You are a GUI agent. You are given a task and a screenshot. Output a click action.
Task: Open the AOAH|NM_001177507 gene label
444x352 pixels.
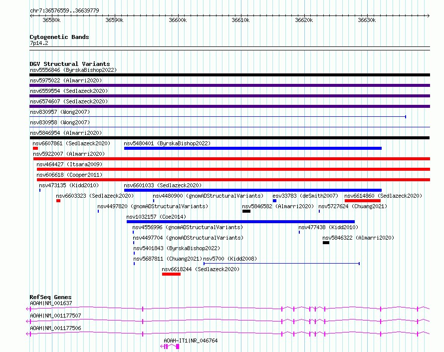55,316
